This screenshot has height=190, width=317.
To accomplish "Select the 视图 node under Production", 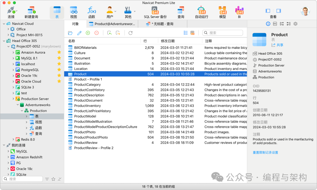I will 32,122.
